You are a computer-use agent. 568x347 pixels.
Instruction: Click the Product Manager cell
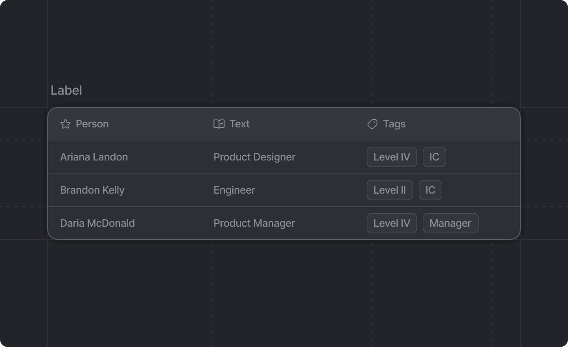point(254,223)
